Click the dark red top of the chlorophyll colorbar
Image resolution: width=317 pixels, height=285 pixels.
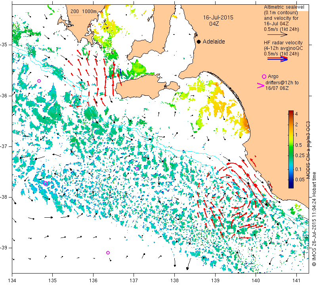(x=291, y=112)
